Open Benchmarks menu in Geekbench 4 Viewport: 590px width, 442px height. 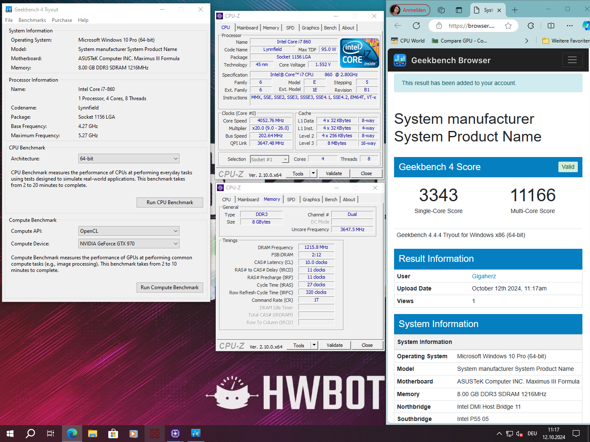pos(32,20)
